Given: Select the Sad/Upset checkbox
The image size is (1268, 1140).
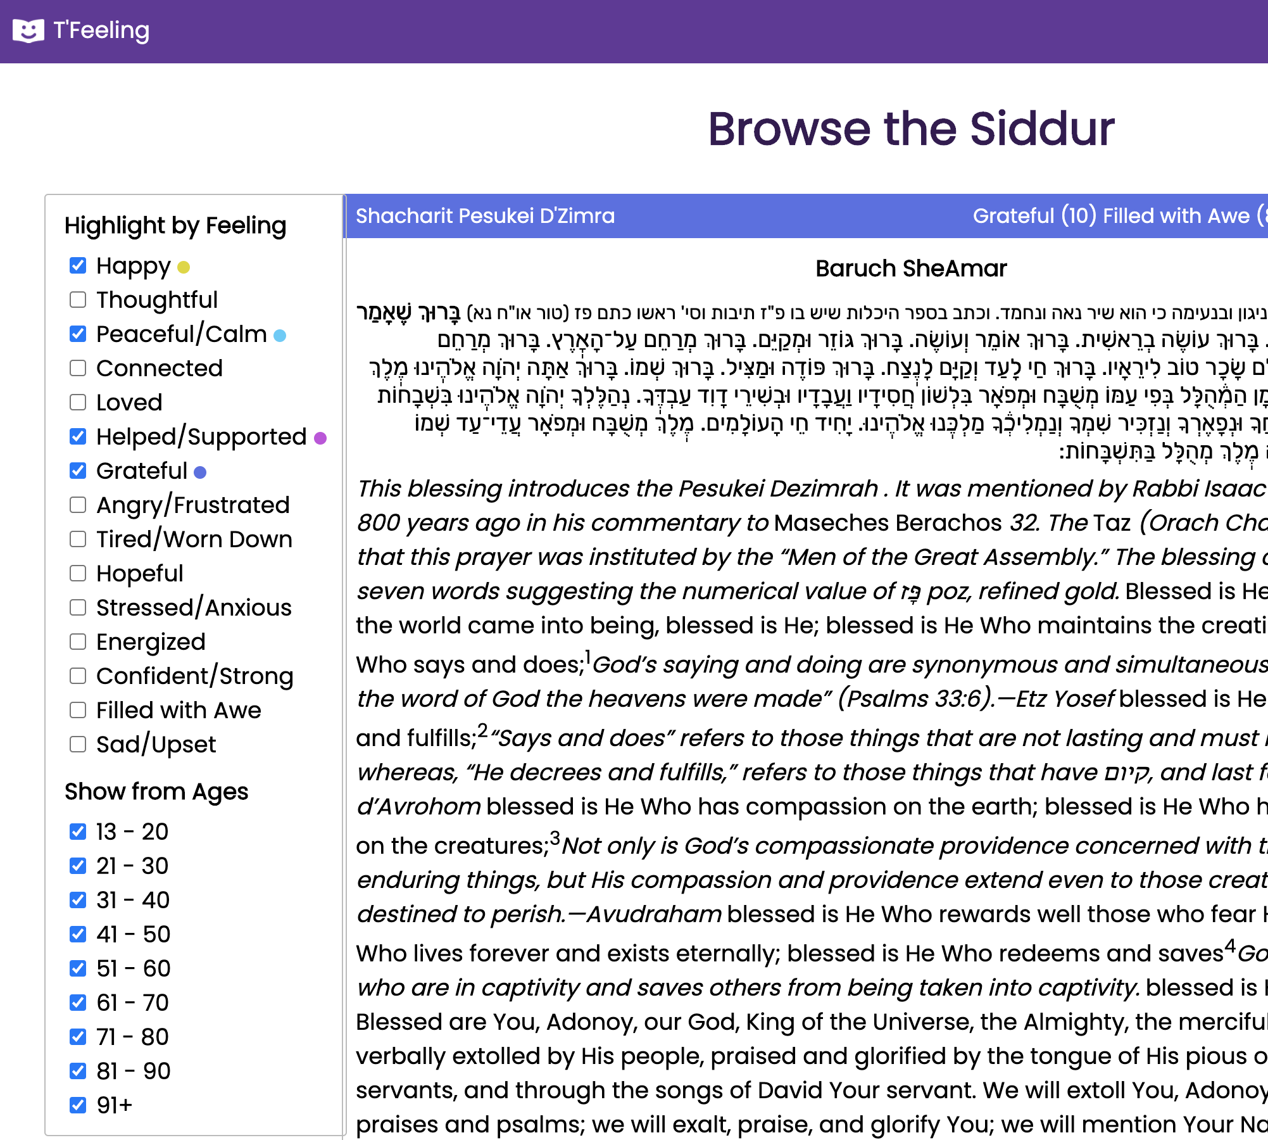Looking at the screenshot, I should pos(78,745).
